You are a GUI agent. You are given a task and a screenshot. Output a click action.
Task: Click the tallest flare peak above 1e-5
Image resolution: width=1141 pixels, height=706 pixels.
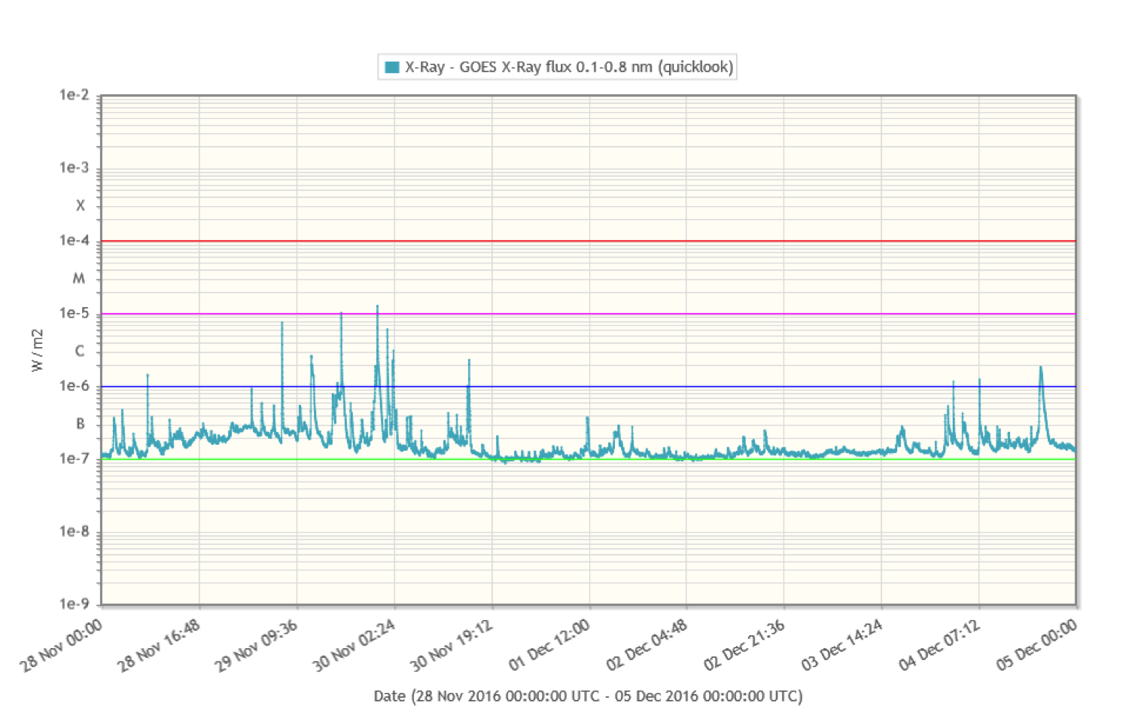pyautogui.click(x=378, y=307)
